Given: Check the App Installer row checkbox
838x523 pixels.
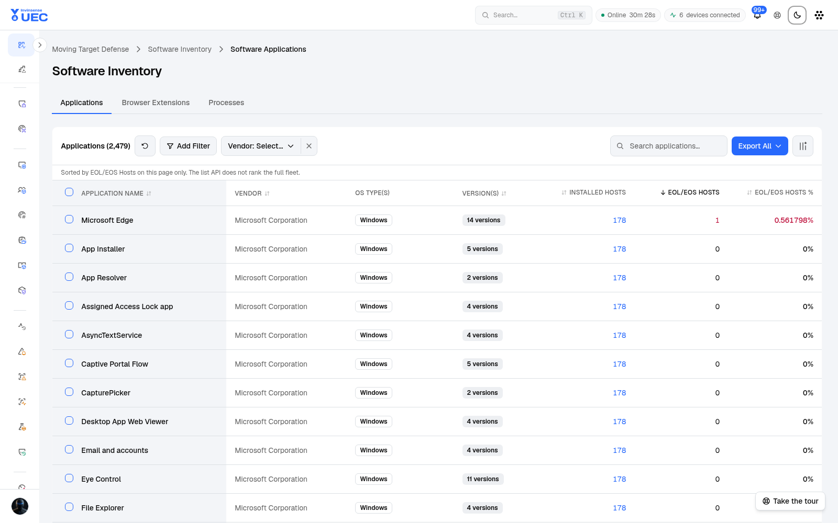Looking at the screenshot, I should click(69, 248).
